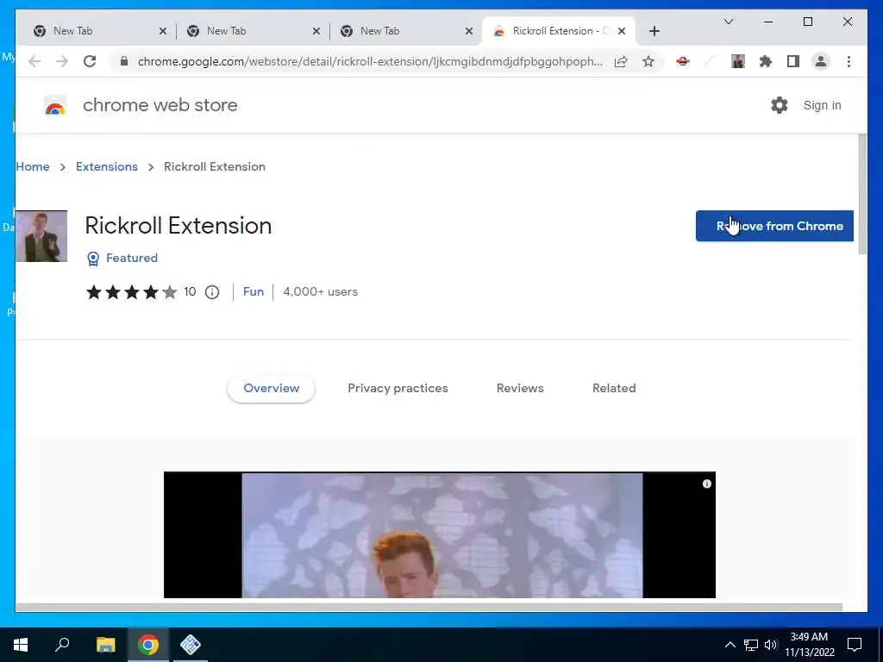Click the rating count '10'
This screenshot has width=883, height=662.
click(190, 291)
